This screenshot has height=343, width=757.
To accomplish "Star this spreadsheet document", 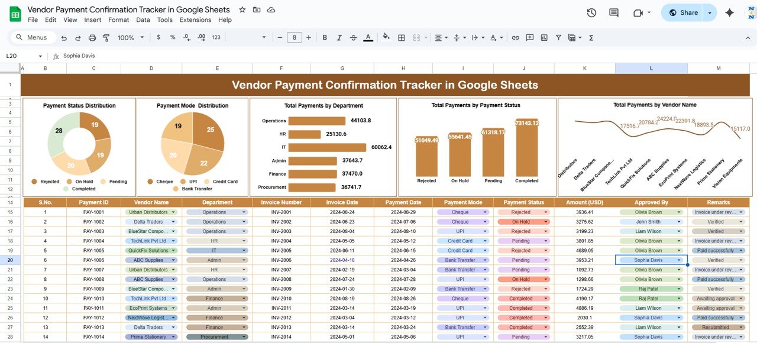I will click(242, 10).
